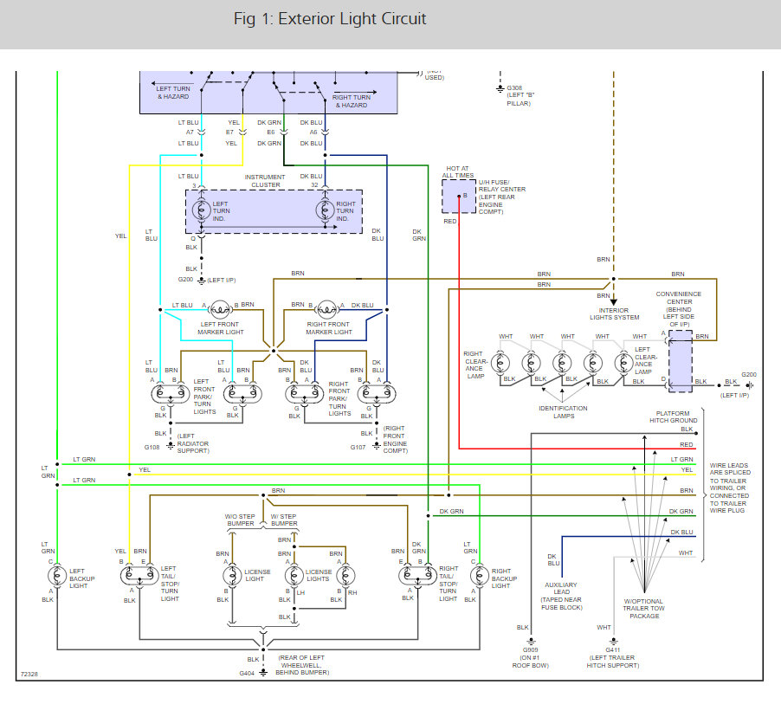Click the LH license light bulb

pos(294,576)
